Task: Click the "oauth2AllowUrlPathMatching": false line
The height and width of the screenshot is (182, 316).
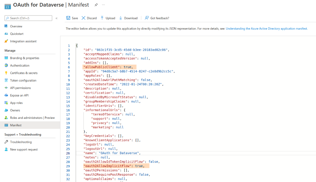Action: 118,80
